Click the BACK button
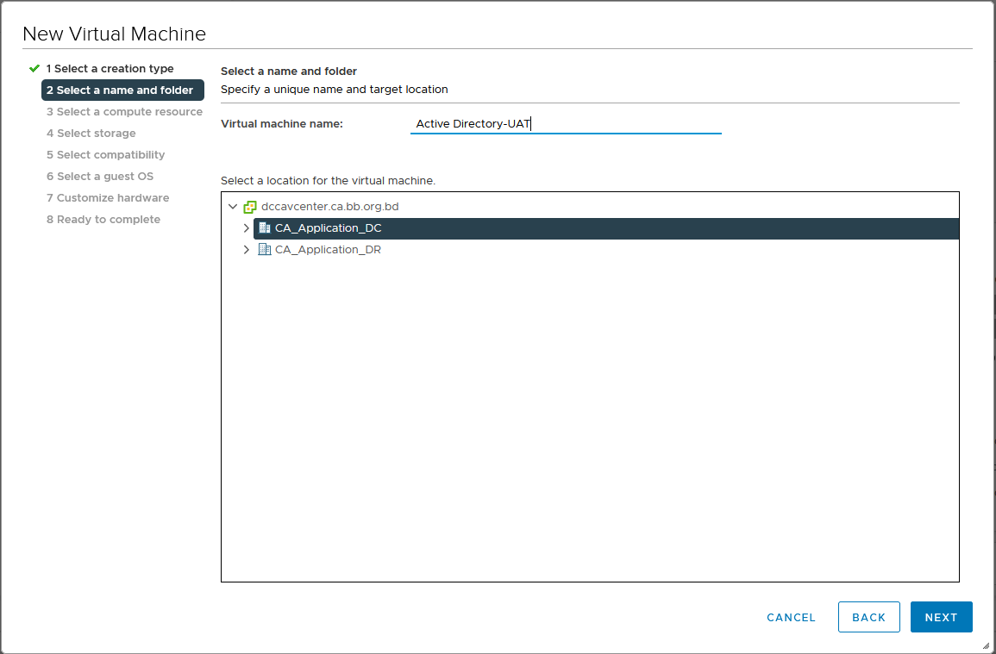Screen dimensions: 996x654 (868, 617)
